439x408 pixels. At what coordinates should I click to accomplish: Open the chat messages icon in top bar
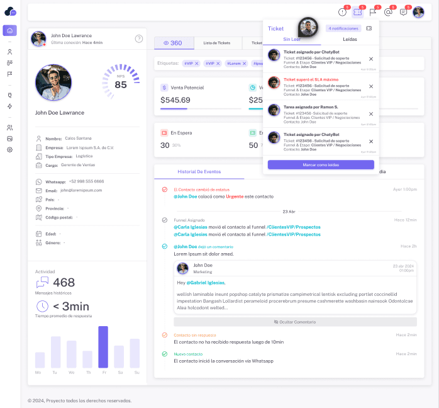pos(403,13)
